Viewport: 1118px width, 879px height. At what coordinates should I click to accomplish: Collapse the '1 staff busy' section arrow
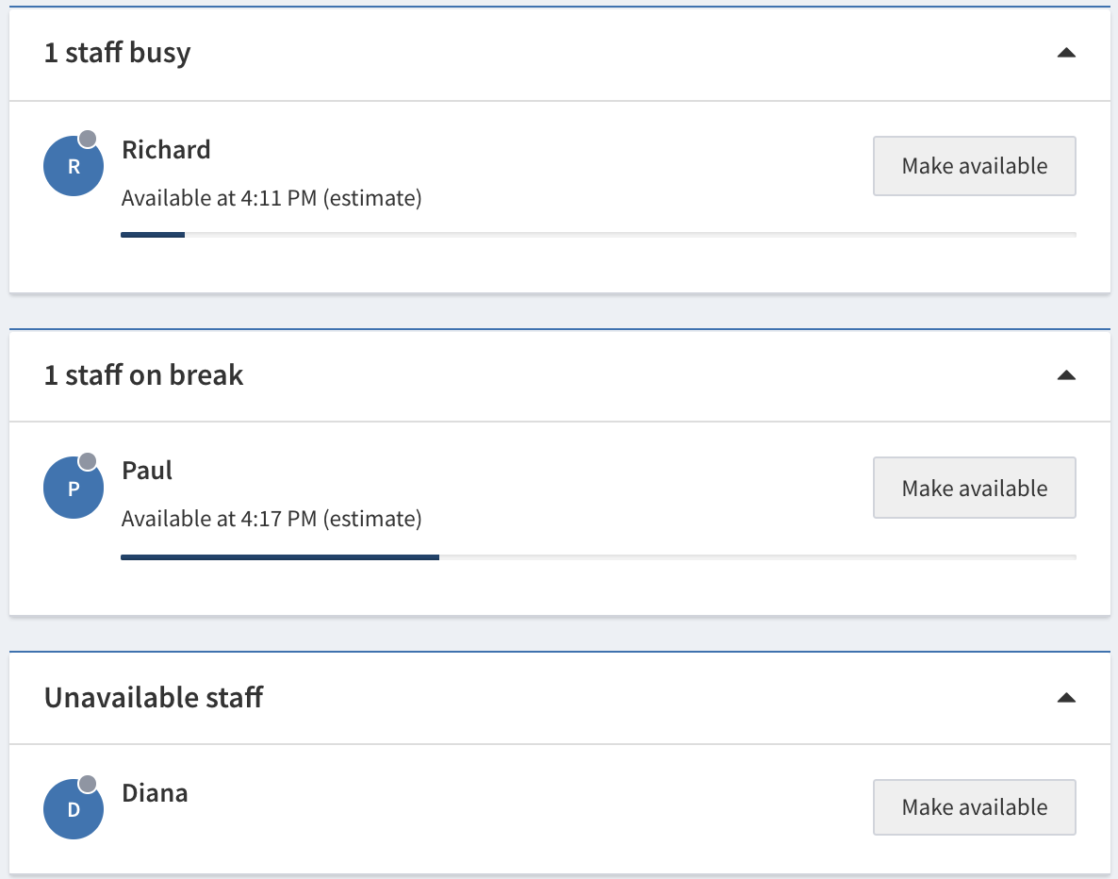tap(1066, 53)
